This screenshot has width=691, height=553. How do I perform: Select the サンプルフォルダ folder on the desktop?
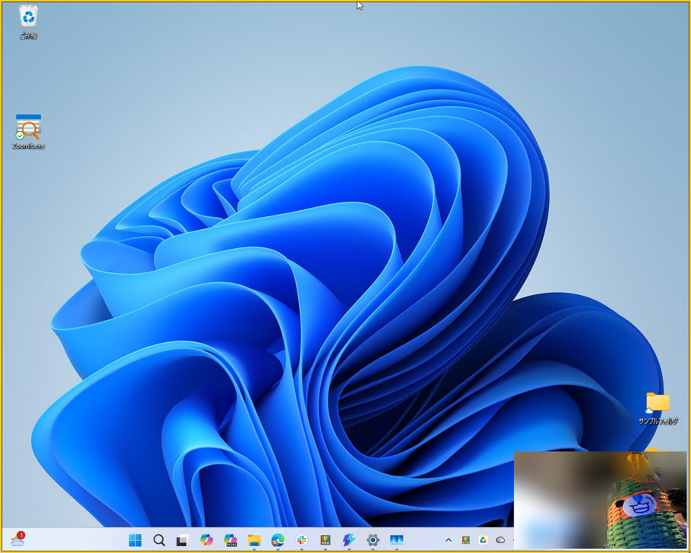pyautogui.click(x=658, y=408)
